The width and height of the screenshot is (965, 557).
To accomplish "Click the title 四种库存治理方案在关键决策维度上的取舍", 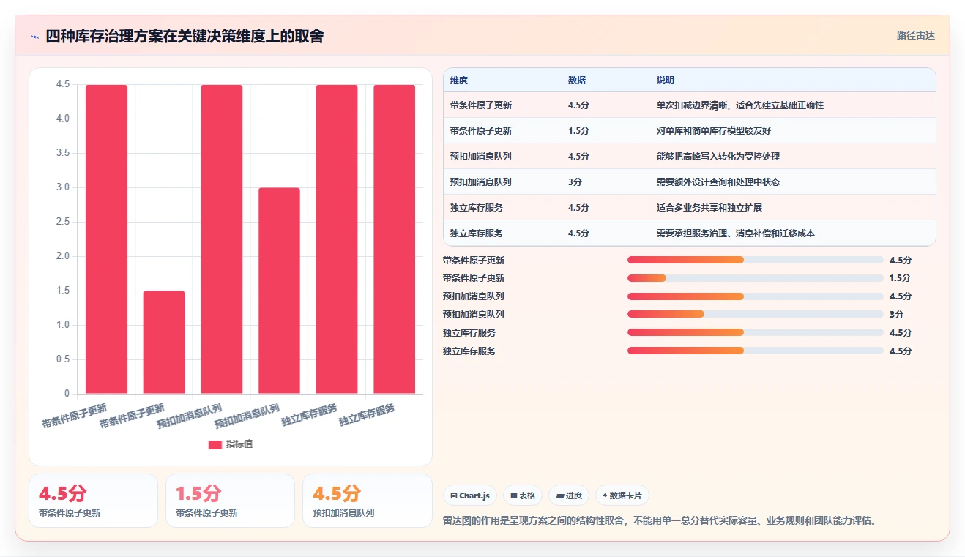I will tap(185, 36).
